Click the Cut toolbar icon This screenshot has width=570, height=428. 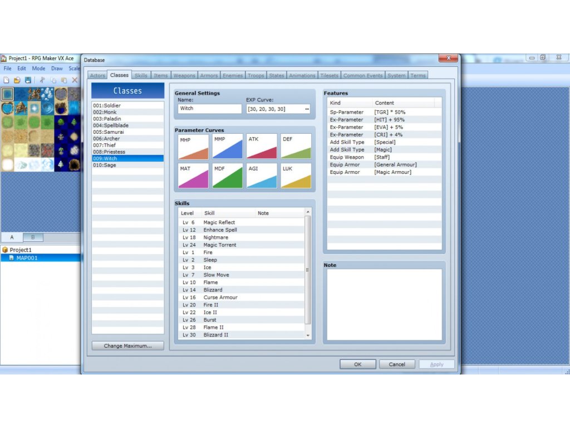[42, 80]
